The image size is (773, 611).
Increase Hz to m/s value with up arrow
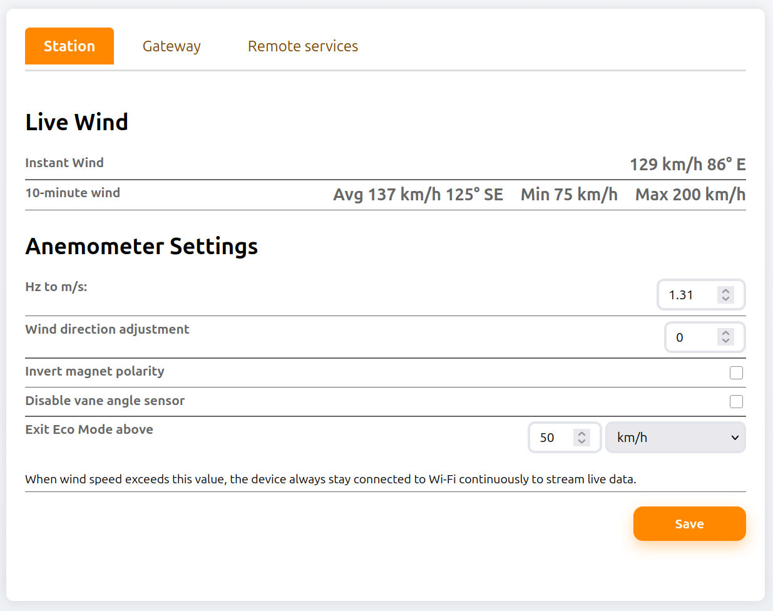[x=725, y=290]
